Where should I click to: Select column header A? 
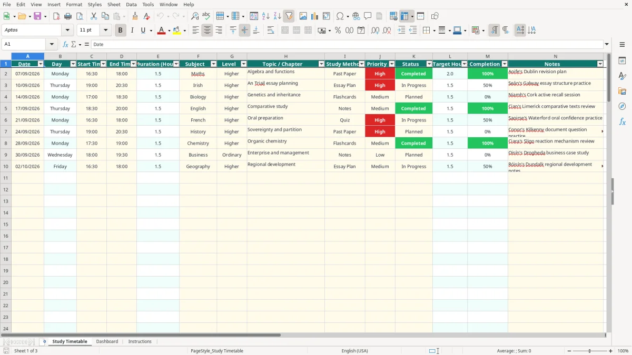(28, 56)
